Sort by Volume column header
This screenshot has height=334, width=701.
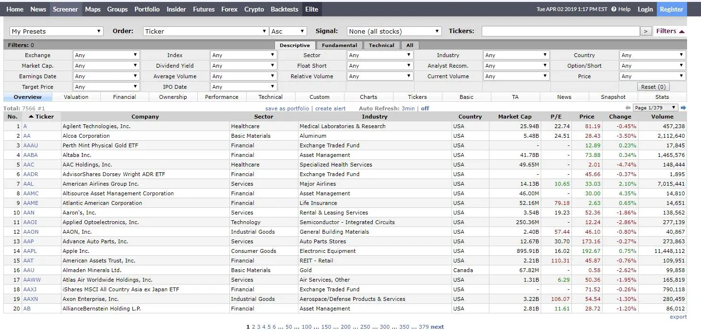click(x=662, y=117)
